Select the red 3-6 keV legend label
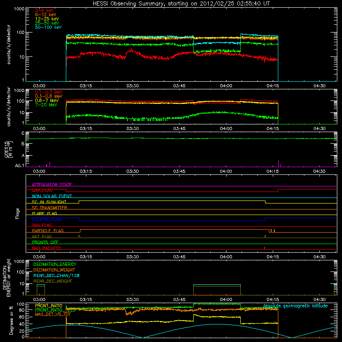The height and width of the screenshot is (342, 342). click(44, 10)
